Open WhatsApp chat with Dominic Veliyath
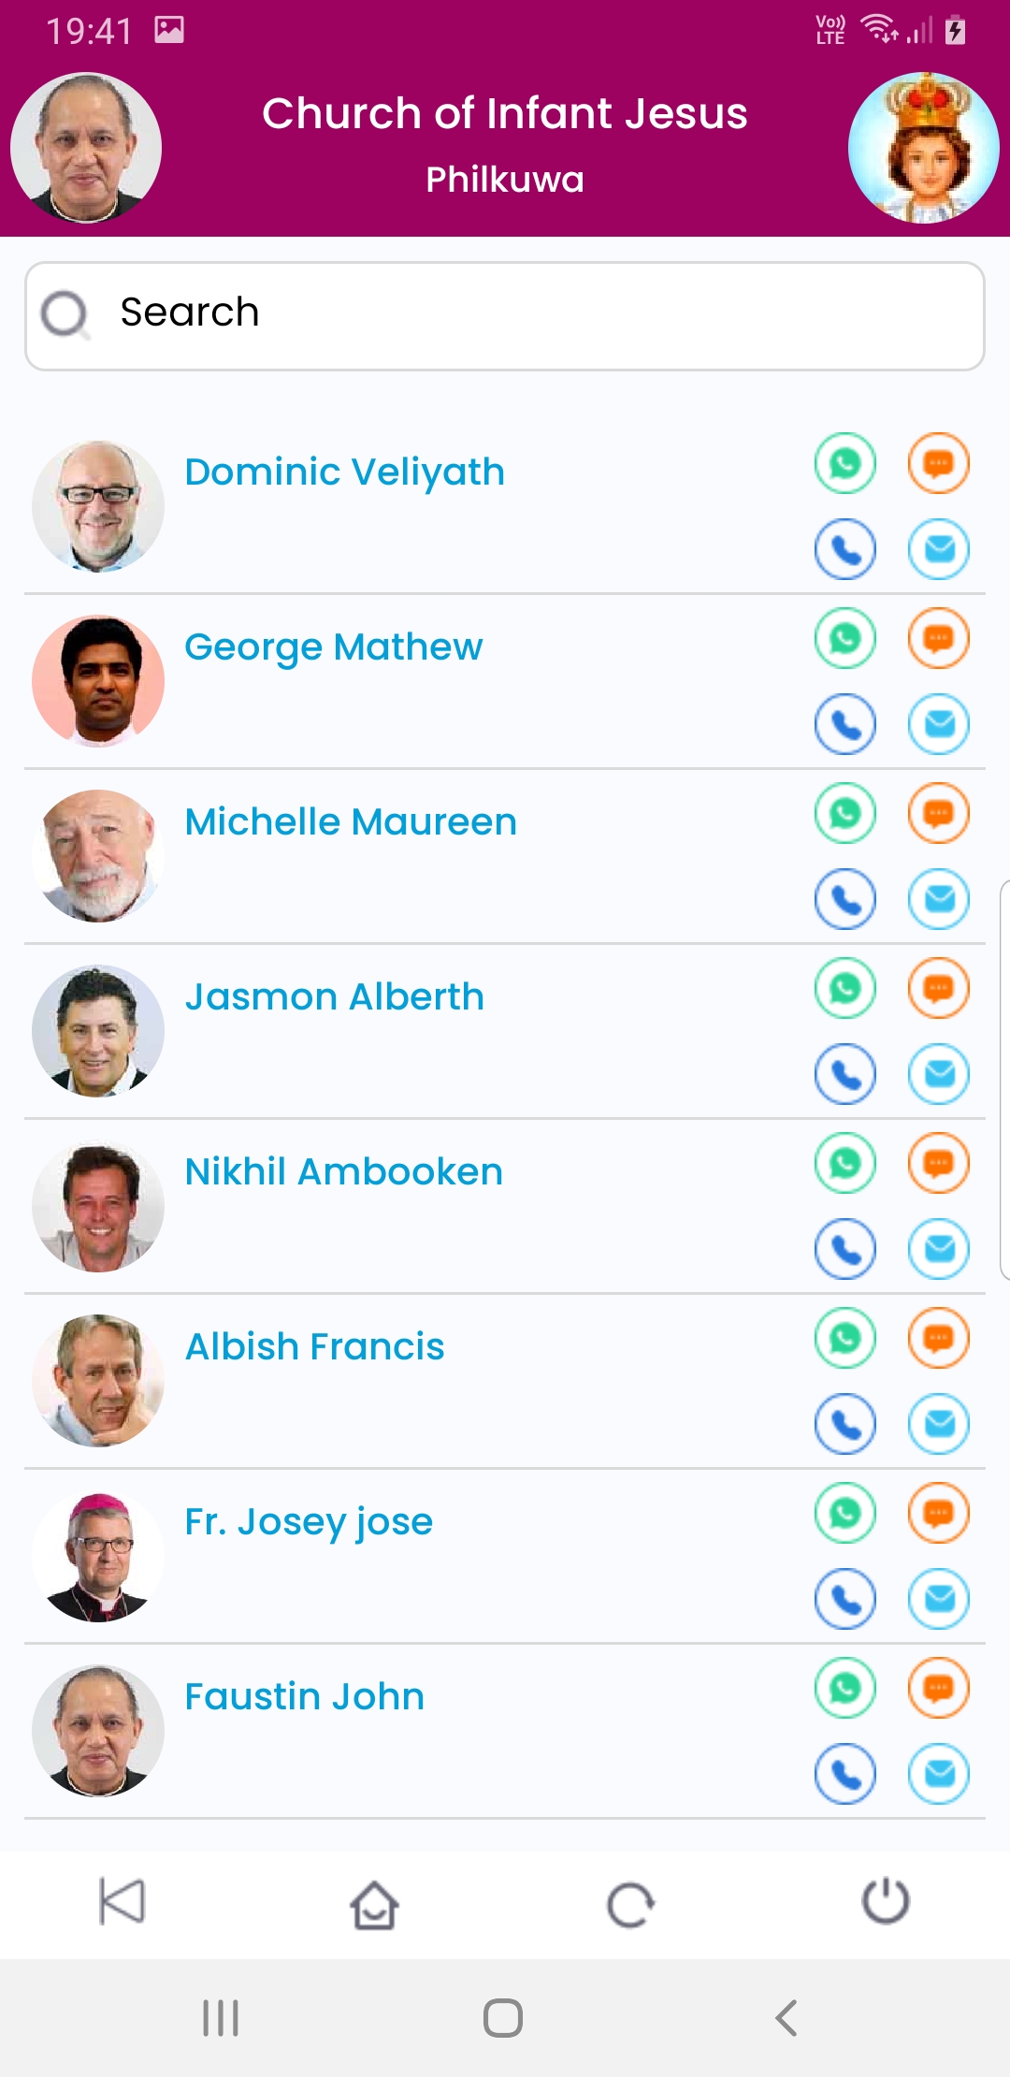1010x2077 pixels. pos(845,463)
